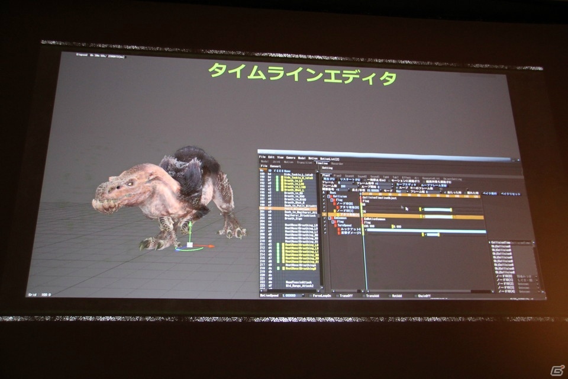Image resolution: width=568 pixels, height=379 pixels.
Task: Open the Edit menu
Action: [271, 158]
